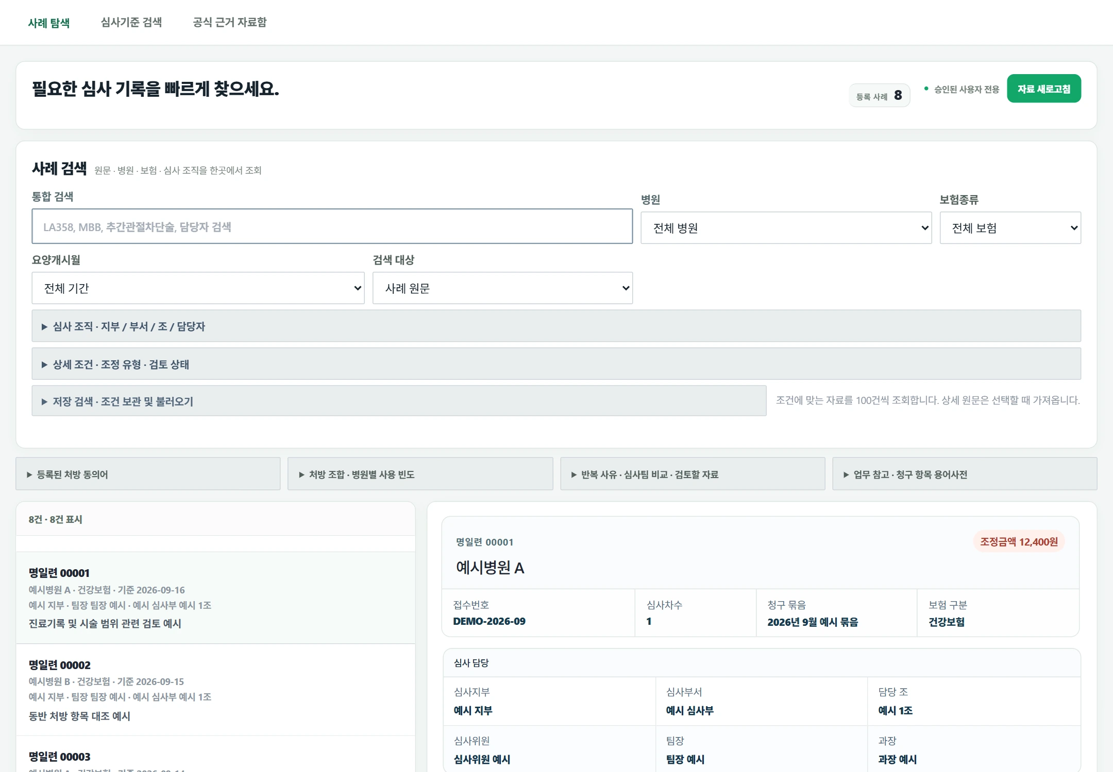Screen dimensions: 1113x772
Task: Open 업무 참고 · 청구 항목 용어사전
Action: pyautogui.click(x=965, y=474)
